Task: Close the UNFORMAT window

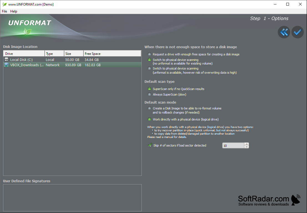Action: pyautogui.click(x=300, y=4)
